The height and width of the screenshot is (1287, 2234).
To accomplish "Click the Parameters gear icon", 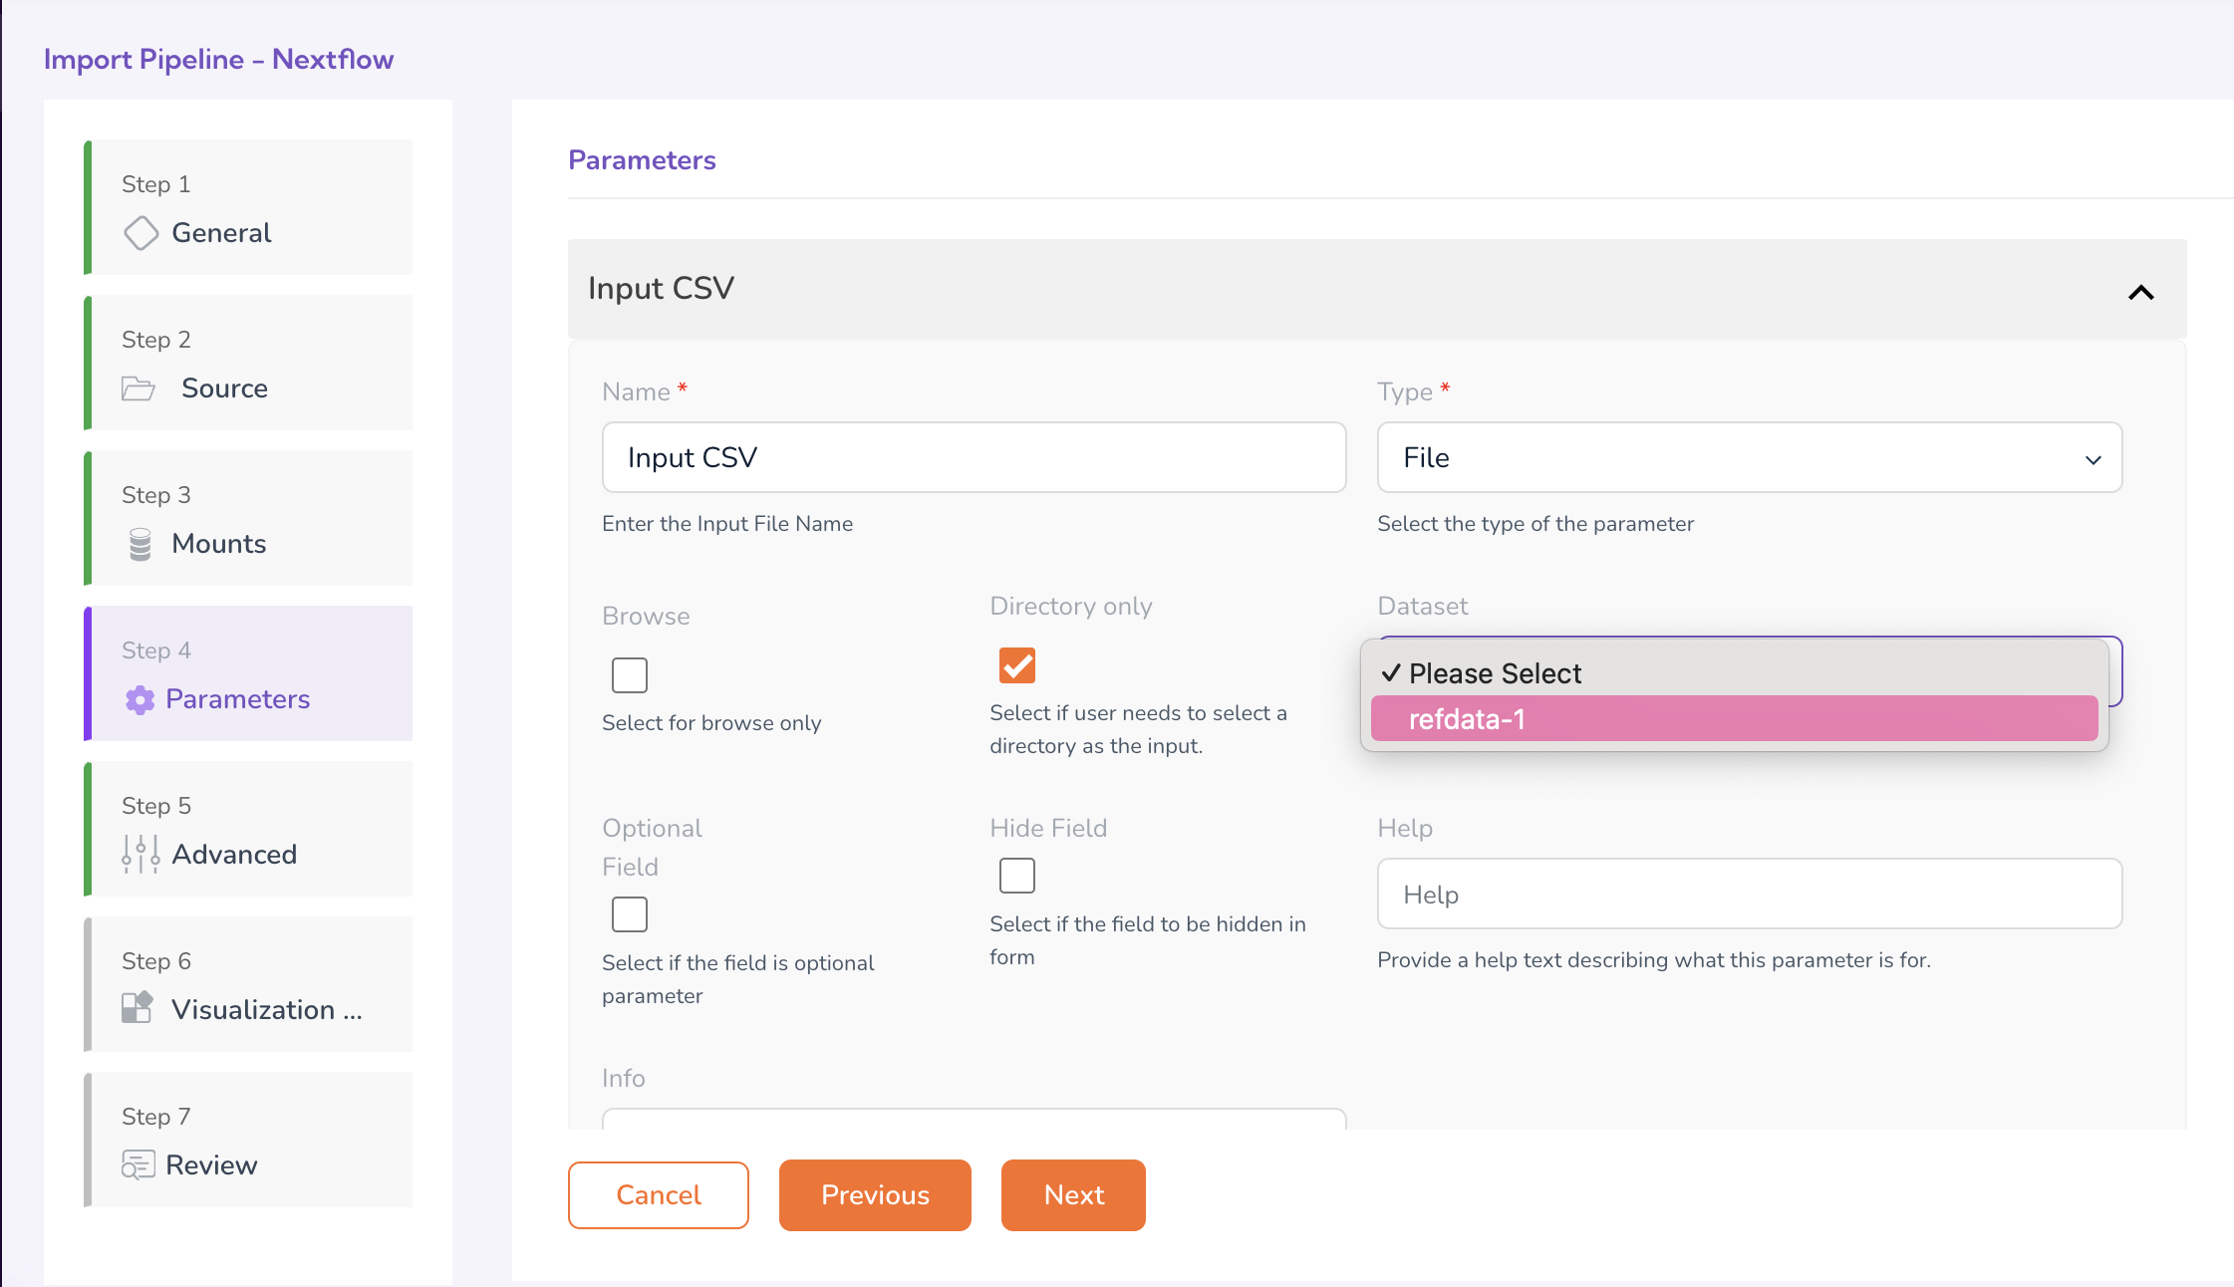I will 140,700.
